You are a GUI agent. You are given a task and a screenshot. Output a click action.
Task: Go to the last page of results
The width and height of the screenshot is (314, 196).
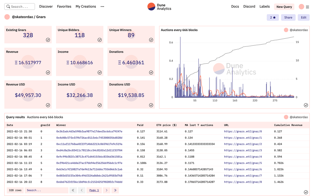[x=115, y=190]
